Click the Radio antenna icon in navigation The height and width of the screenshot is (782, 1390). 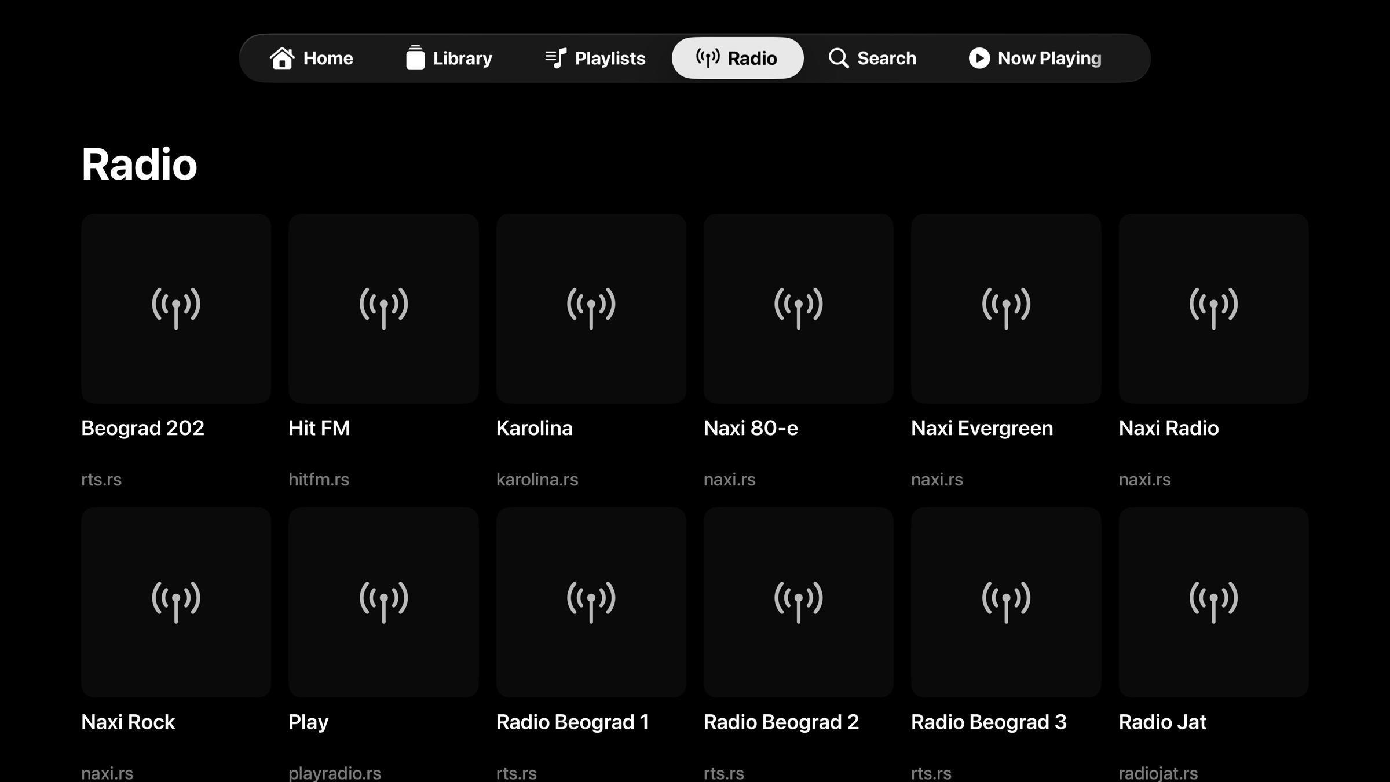707,58
